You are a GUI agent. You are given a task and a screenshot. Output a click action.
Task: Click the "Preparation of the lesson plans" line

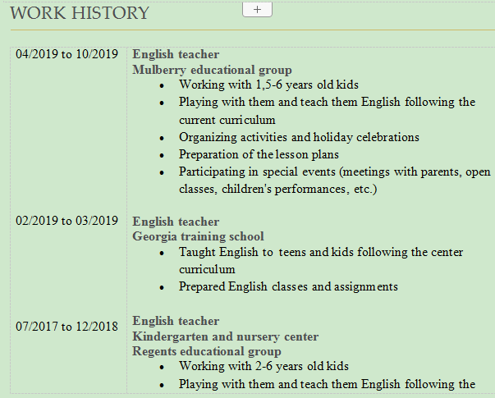click(x=259, y=154)
